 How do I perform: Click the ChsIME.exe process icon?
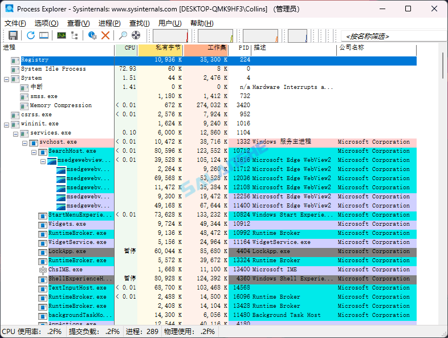pyautogui.click(x=43, y=270)
